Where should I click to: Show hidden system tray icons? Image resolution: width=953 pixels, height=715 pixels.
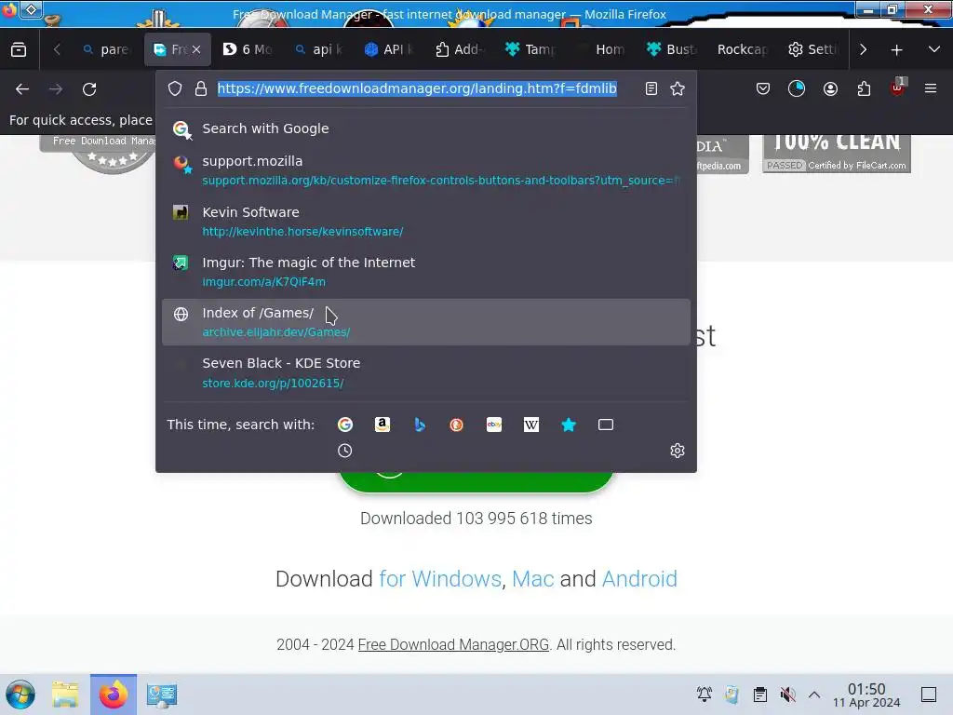point(814,695)
